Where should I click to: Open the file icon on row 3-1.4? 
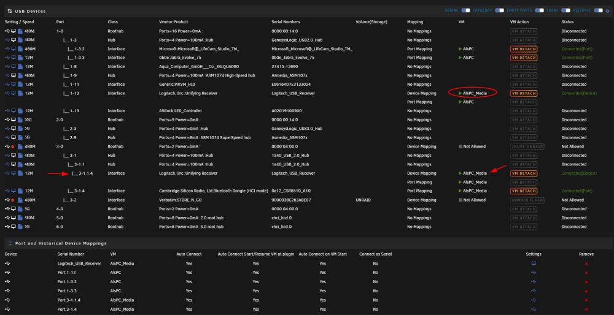(x=20, y=191)
